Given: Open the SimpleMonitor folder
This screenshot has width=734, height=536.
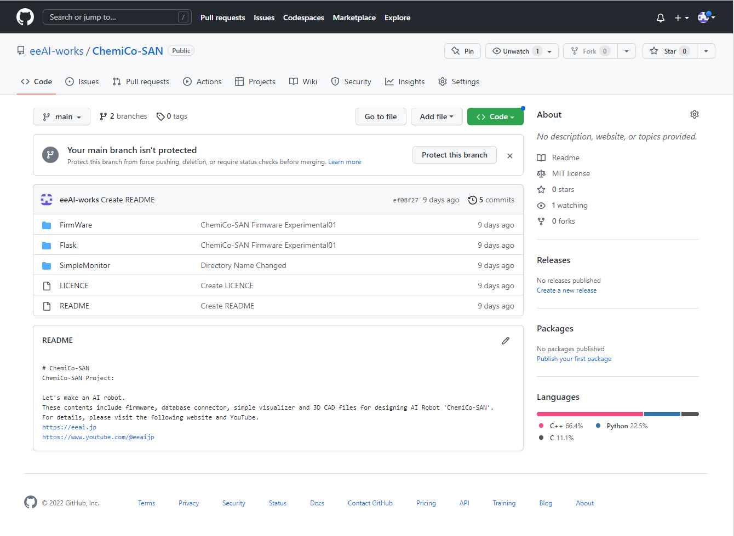Looking at the screenshot, I should click(x=85, y=265).
